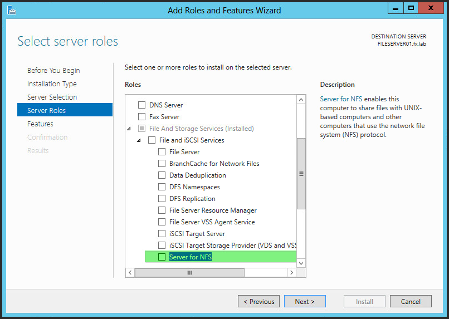Click the Next button
This screenshot has width=449, height=319.
305,302
